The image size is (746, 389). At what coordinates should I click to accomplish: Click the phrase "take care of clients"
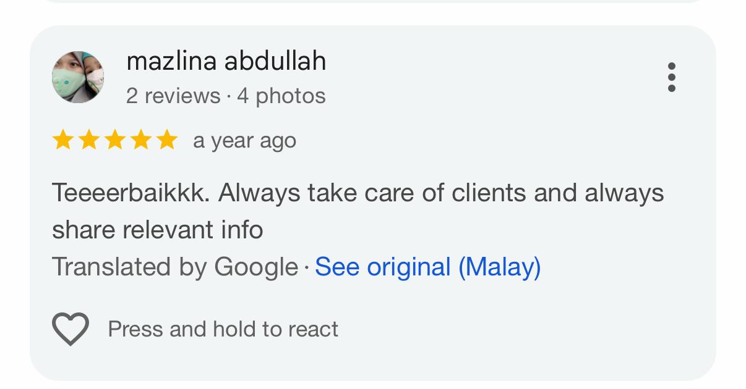click(379, 193)
